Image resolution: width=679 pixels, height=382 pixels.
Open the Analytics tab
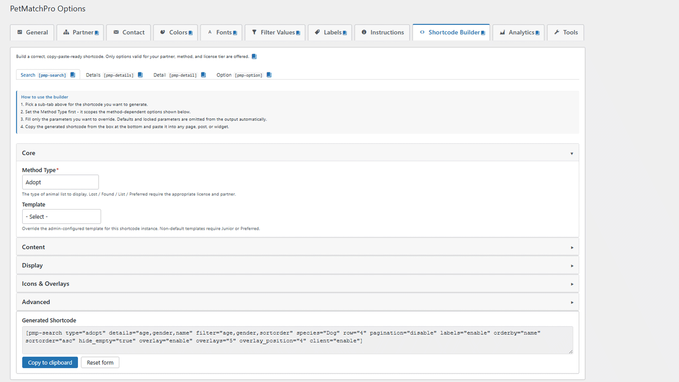518,32
